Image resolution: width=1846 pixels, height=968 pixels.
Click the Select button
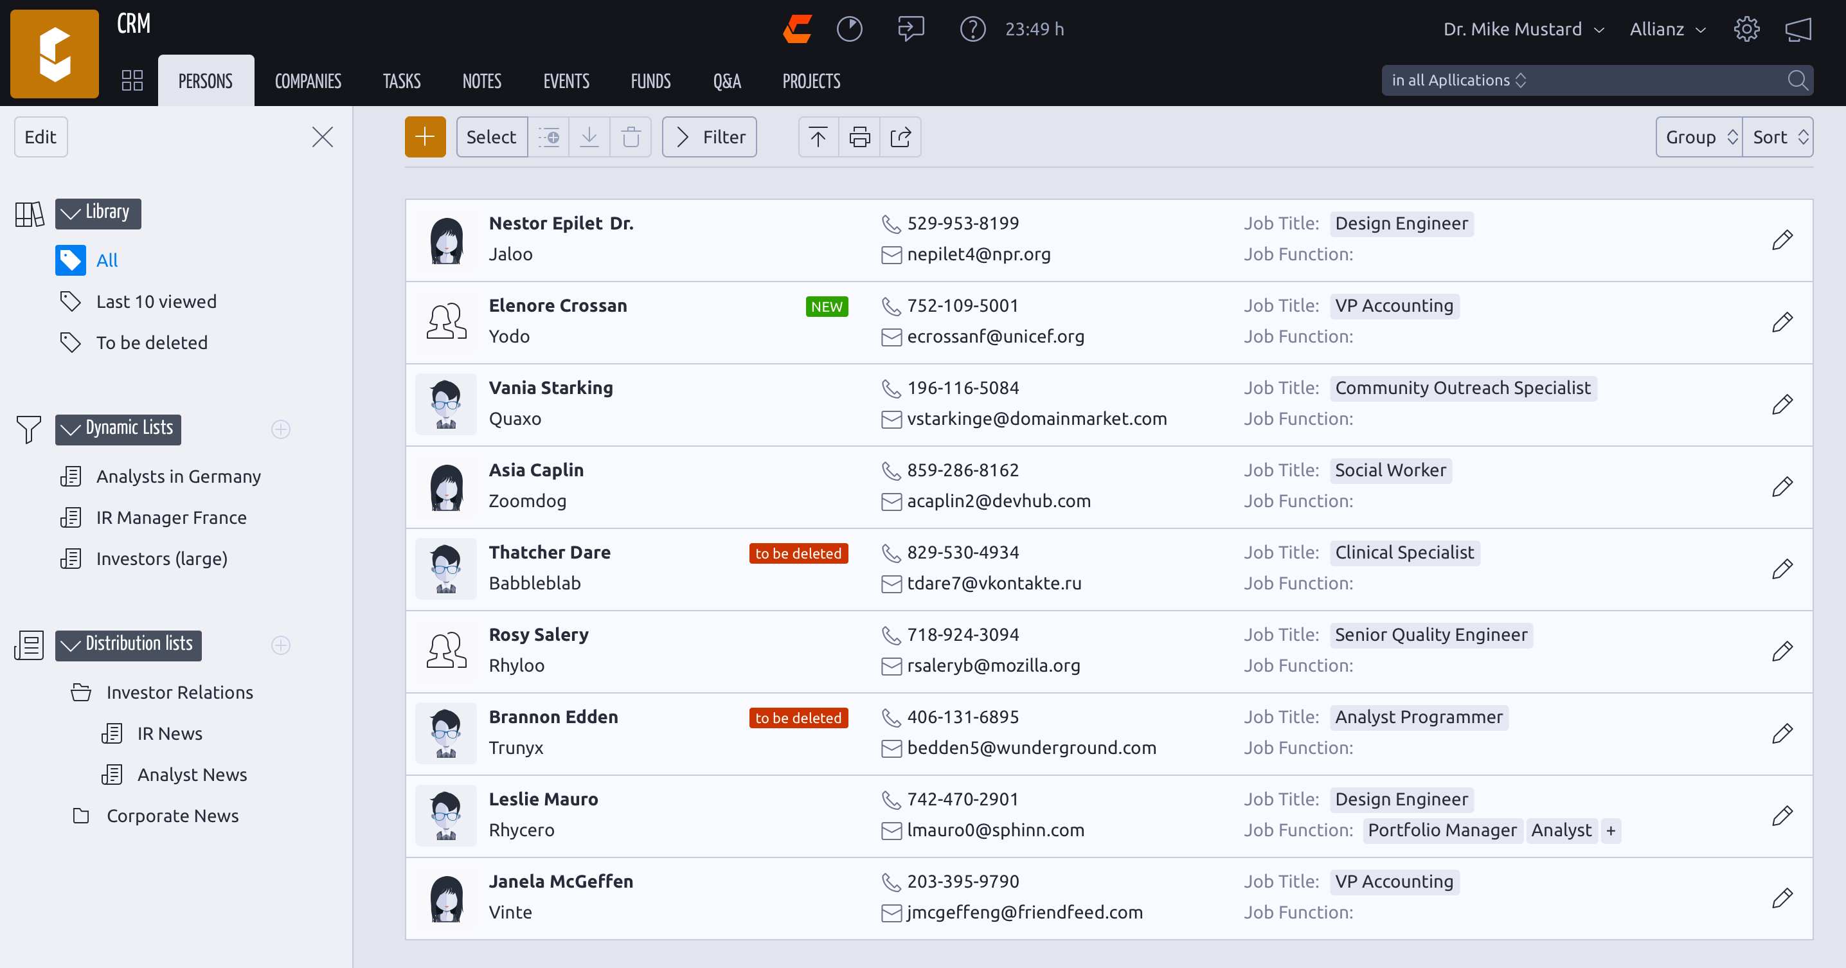[492, 137]
